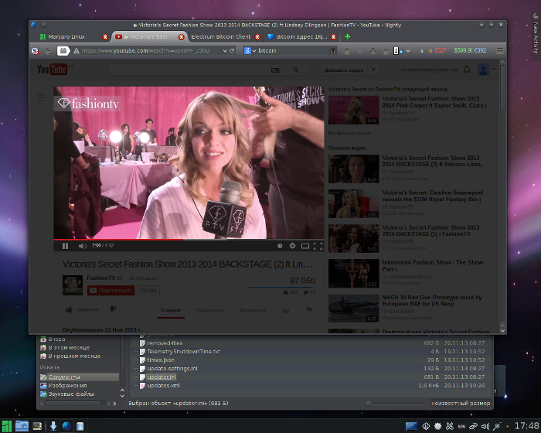Image resolution: width=541 pixels, height=433 pixels.
Task: Report the video with flag icon
Action: coord(309,310)
